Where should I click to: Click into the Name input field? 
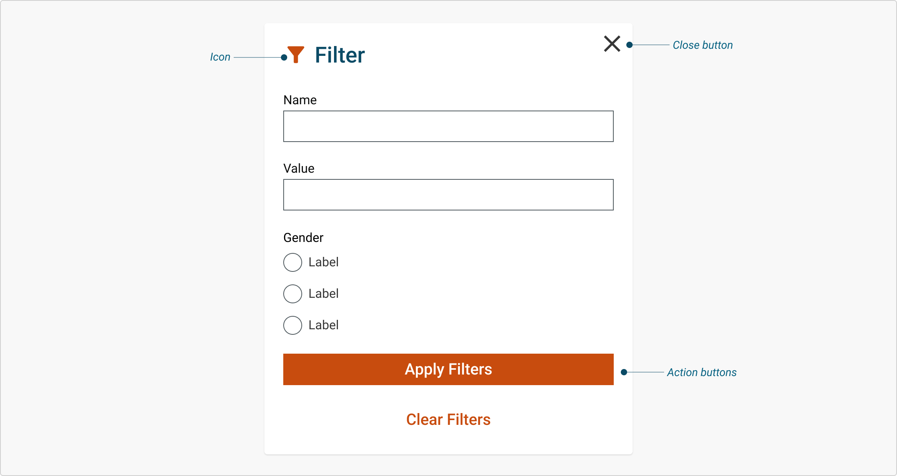pos(448,126)
